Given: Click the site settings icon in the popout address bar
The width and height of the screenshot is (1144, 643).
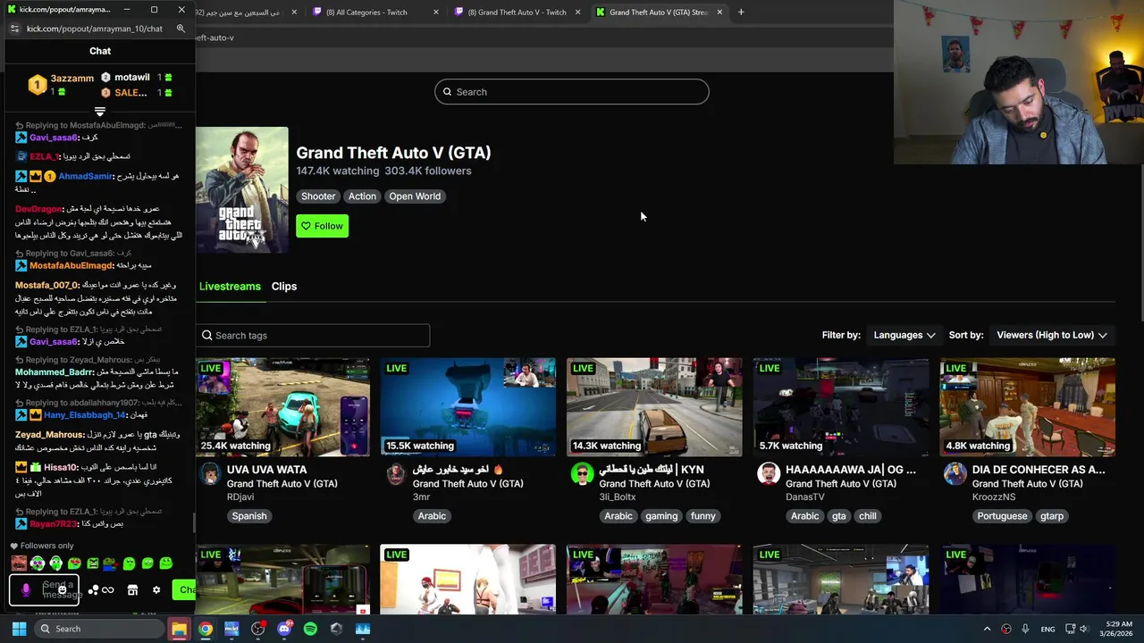Looking at the screenshot, I should point(14,29).
